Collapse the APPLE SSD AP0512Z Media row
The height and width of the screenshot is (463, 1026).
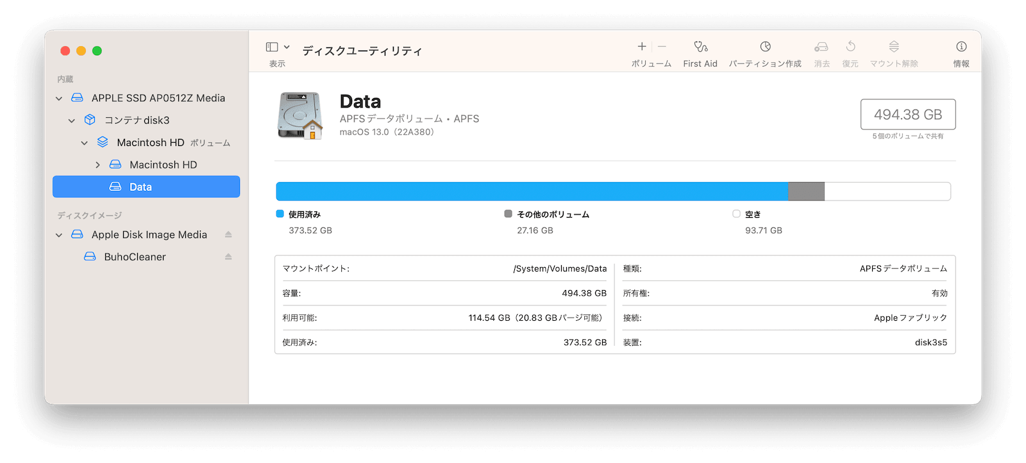point(59,98)
